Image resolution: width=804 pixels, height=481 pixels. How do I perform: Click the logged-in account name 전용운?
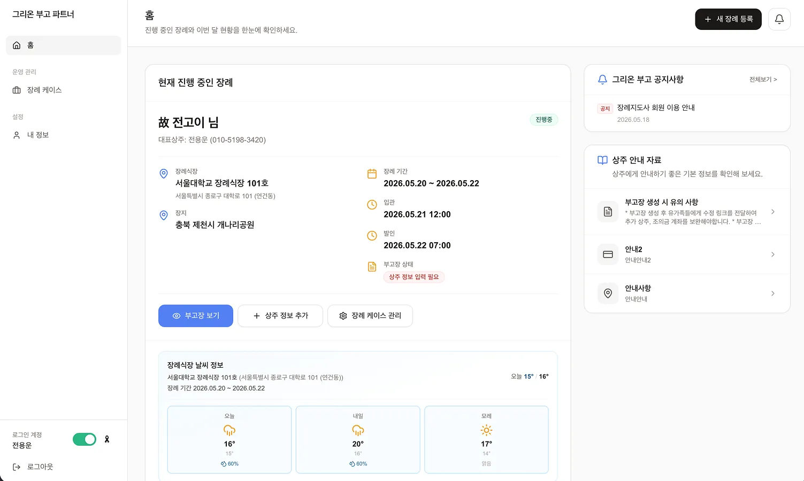click(x=22, y=445)
